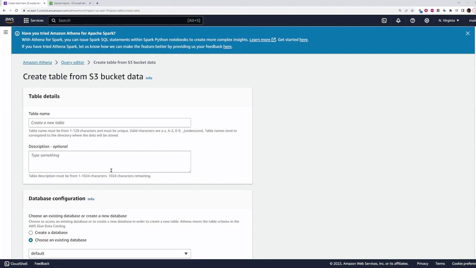The width and height of the screenshot is (476, 268).
Task: Expand the default database dropdown
Action: 110,253
